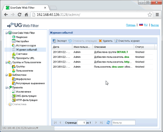Open the Помощь link

[x=131, y=25]
